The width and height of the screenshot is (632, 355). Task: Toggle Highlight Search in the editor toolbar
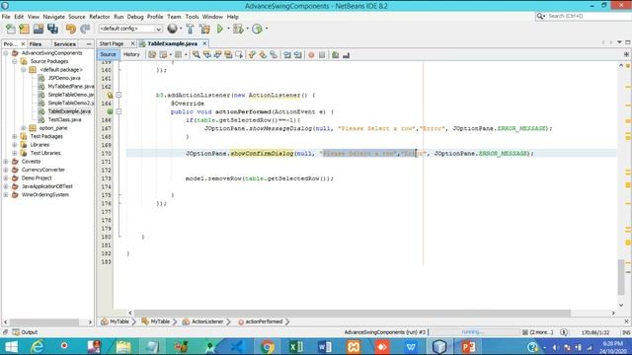coord(228,55)
